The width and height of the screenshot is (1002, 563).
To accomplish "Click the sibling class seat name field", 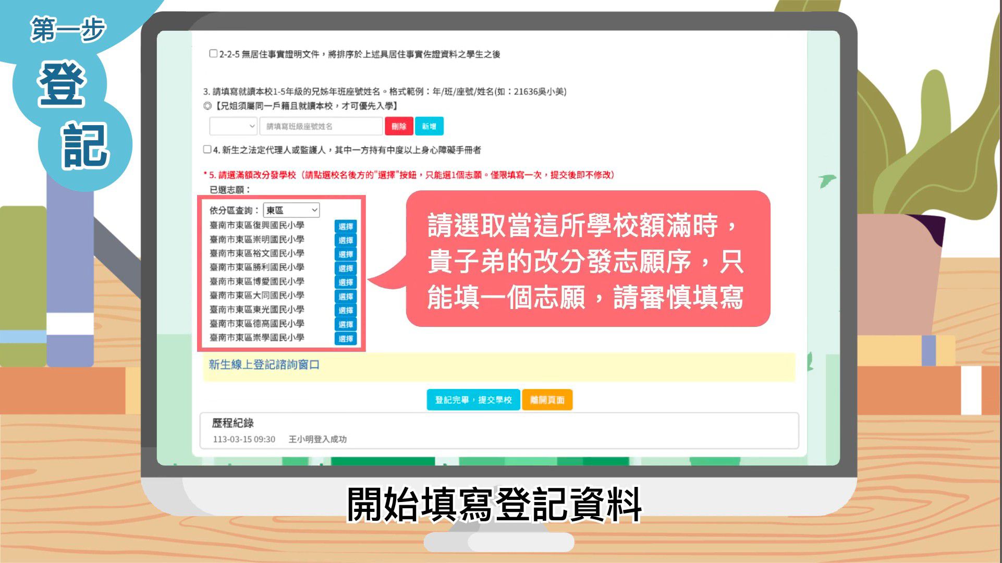I will pos(321,126).
